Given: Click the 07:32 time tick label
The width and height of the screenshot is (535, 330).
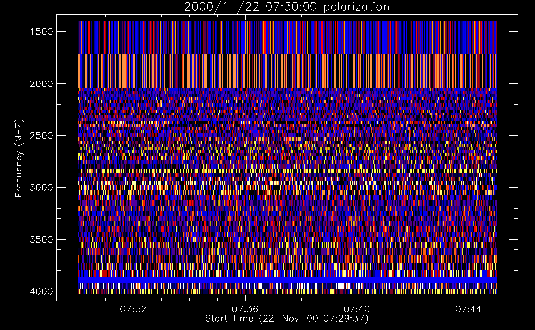Looking at the screenshot, I should 133,309.
